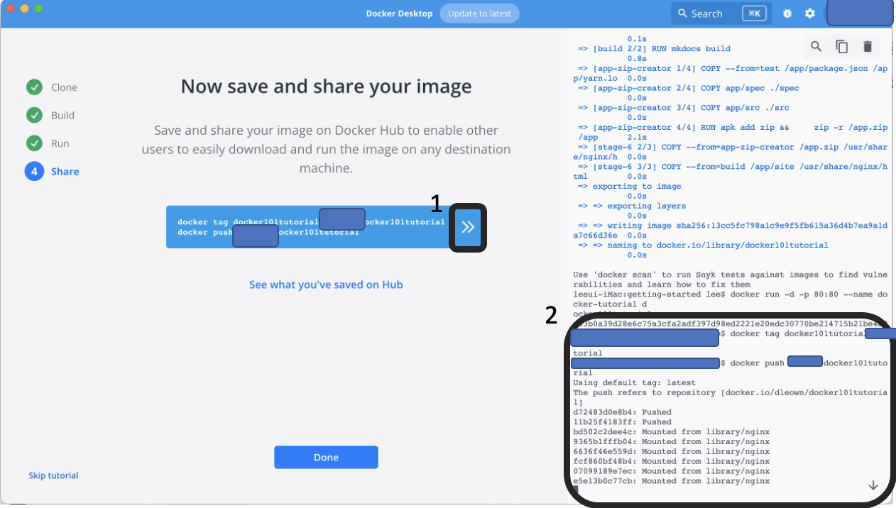Click the Update to latest button
Viewport: 896px width, 508px height.
point(479,13)
